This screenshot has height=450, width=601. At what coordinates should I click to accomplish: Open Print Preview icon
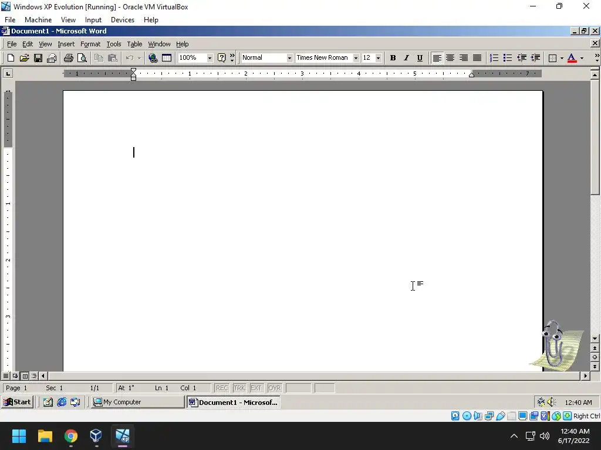[x=82, y=58]
